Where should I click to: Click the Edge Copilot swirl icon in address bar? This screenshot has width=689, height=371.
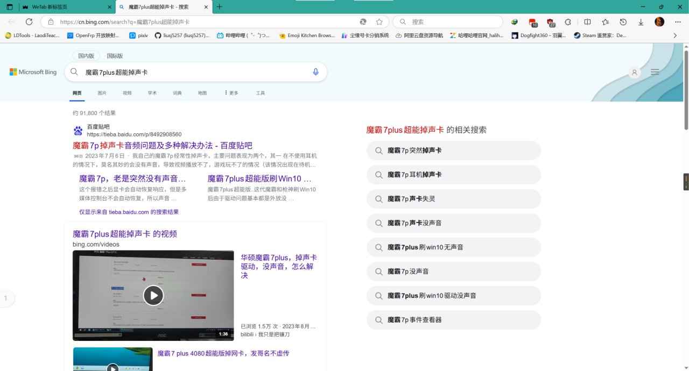click(363, 22)
